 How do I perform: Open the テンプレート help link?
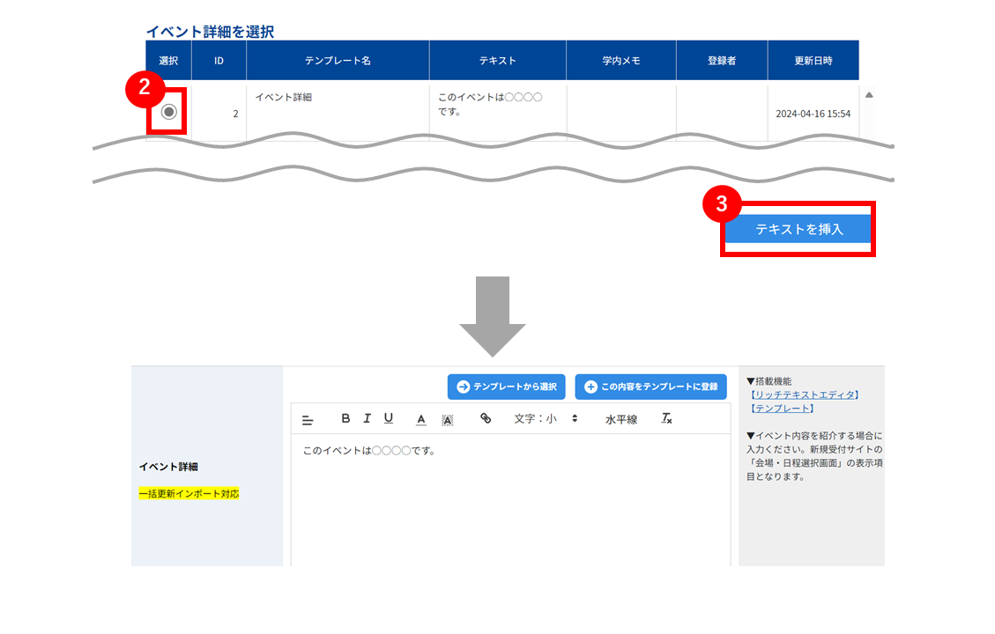[782, 409]
